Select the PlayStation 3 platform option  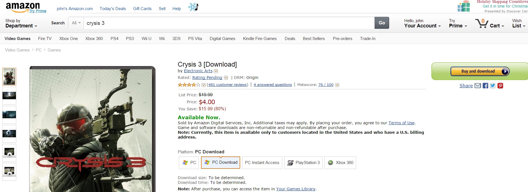point(303,163)
